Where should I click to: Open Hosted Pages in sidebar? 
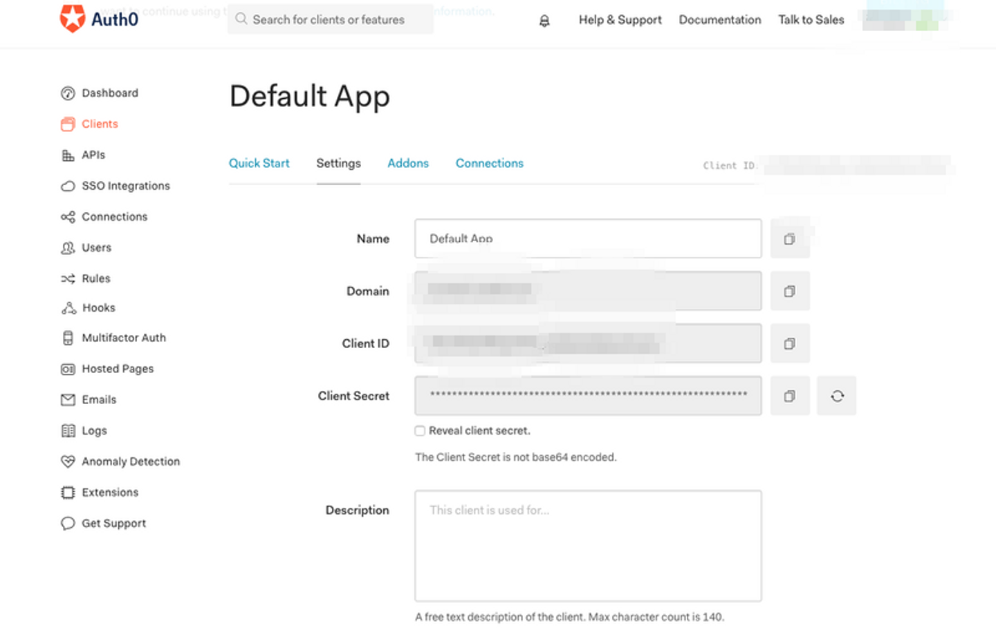(x=117, y=369)
